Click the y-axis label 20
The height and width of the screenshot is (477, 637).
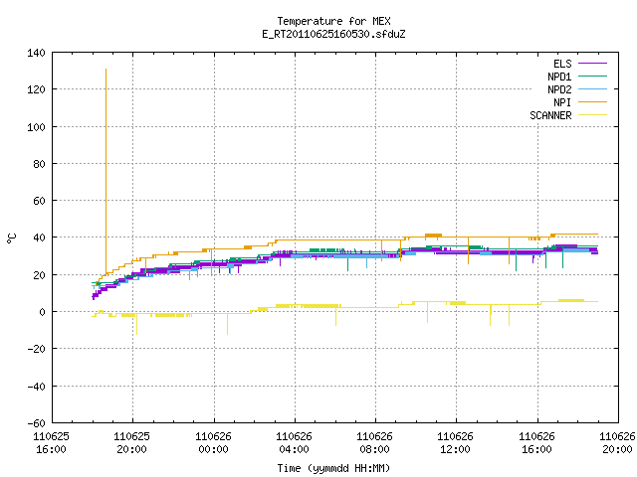pos(39,275)
